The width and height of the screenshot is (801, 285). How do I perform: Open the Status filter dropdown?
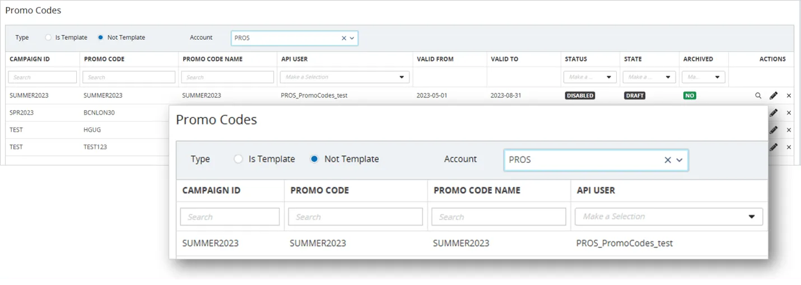click(589, 77)
